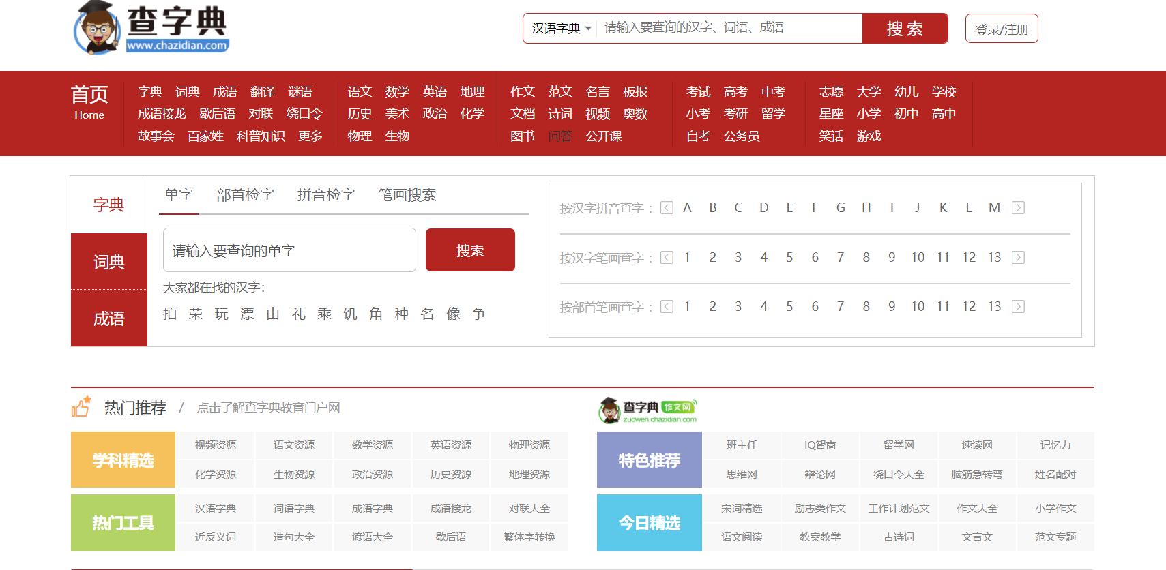Open the 拼音检字 tab
Screen dimensions: 1166x570
[326, 195]
